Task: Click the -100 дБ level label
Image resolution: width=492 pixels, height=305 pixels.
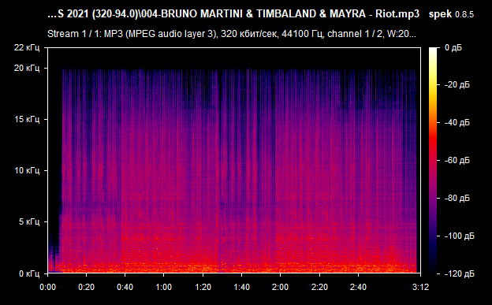Action: coord(460,236)
